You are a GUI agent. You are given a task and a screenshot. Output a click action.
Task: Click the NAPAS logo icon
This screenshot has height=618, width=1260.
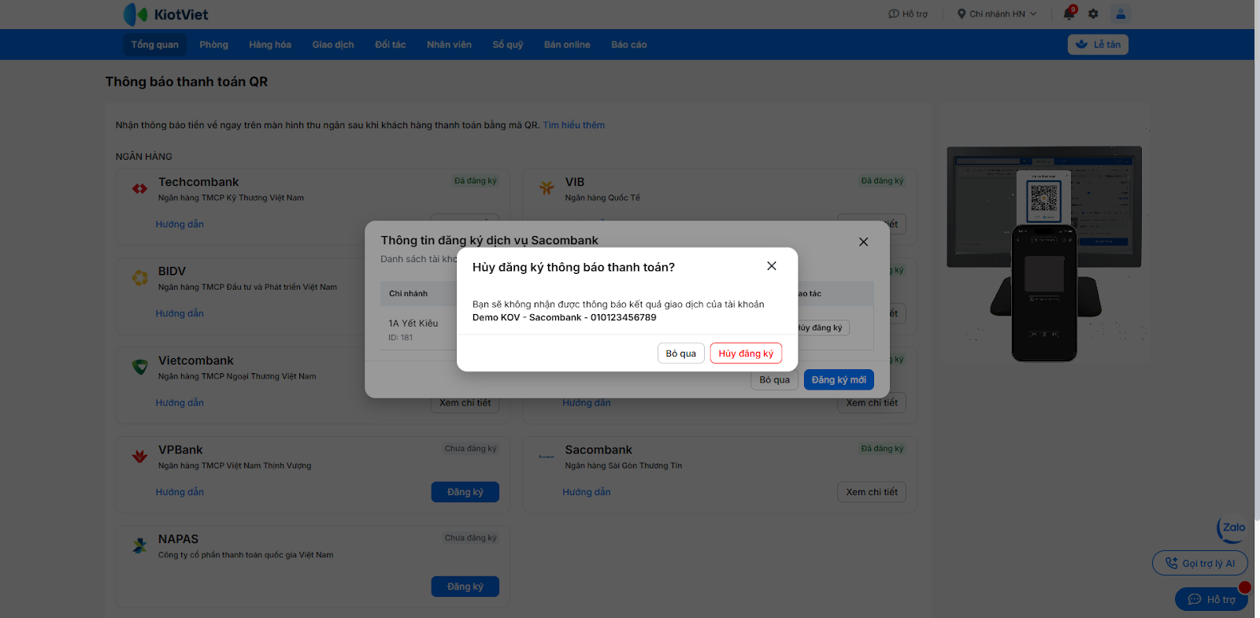coord(140,546)
